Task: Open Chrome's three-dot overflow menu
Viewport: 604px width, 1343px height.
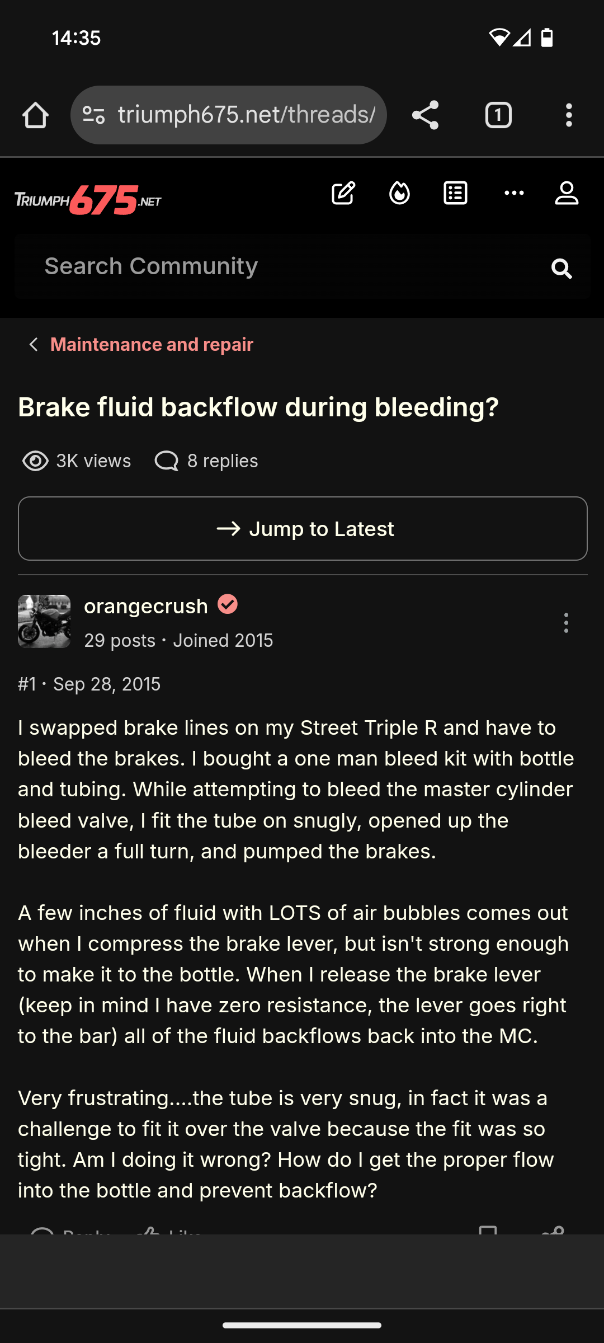Action: pos(569,116)
